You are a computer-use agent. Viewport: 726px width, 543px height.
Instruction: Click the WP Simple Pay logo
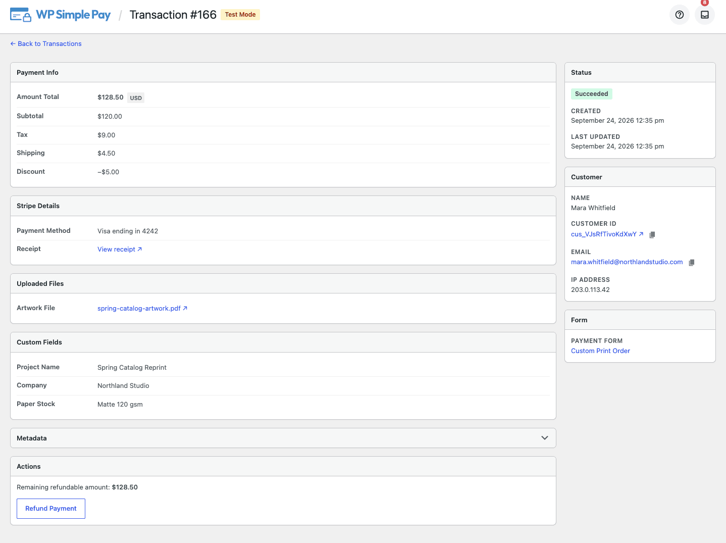coord(61,15)
